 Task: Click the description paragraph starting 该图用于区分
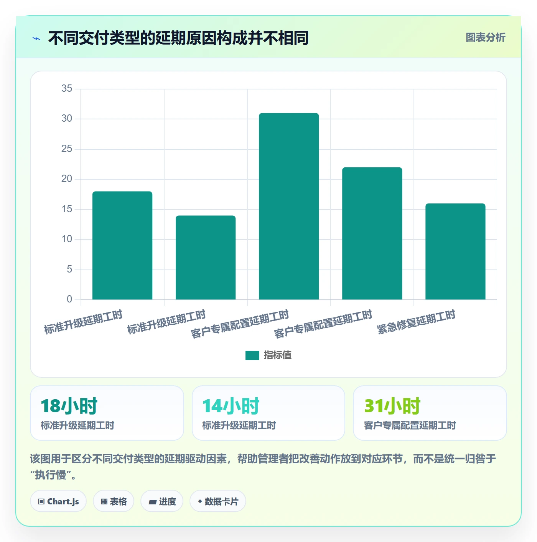pos(263,467)
